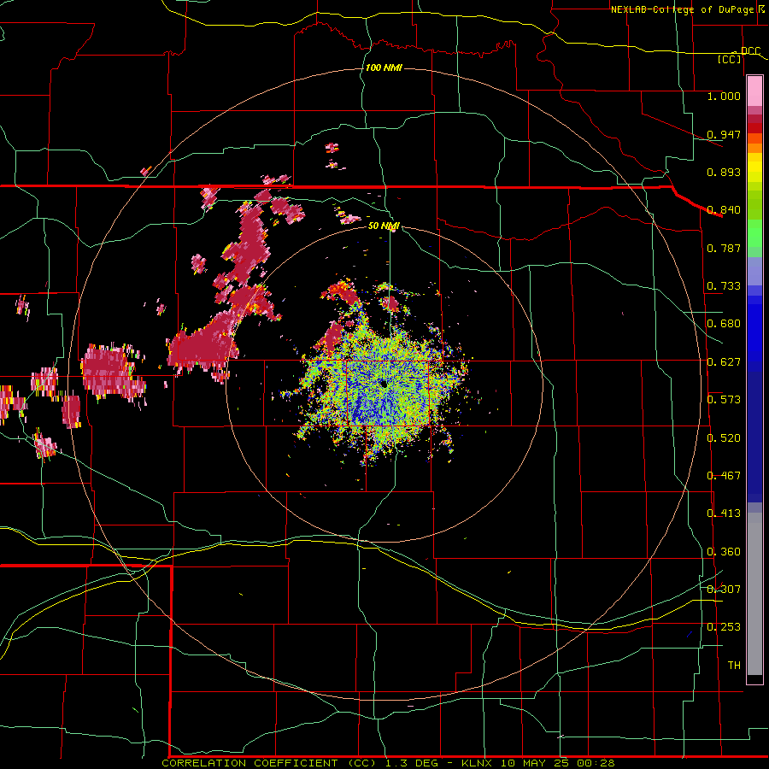Click the [CC] legend heading

[730, 59]
